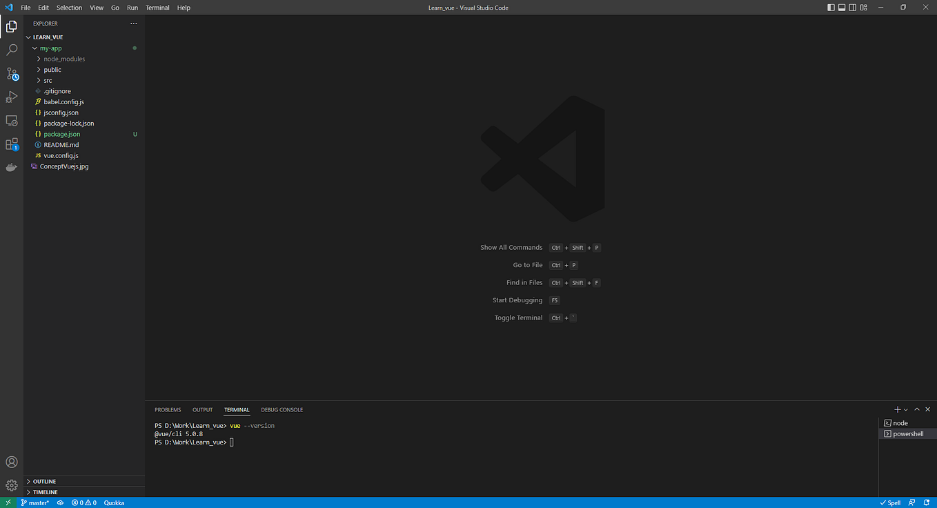The image size is (937, 508).
Task: Open the Source Control icon in Activity Bar
Action: tap(11, 73)
